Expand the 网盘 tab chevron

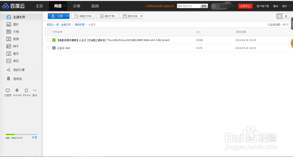pyautogui.click(x=64, y=6)
